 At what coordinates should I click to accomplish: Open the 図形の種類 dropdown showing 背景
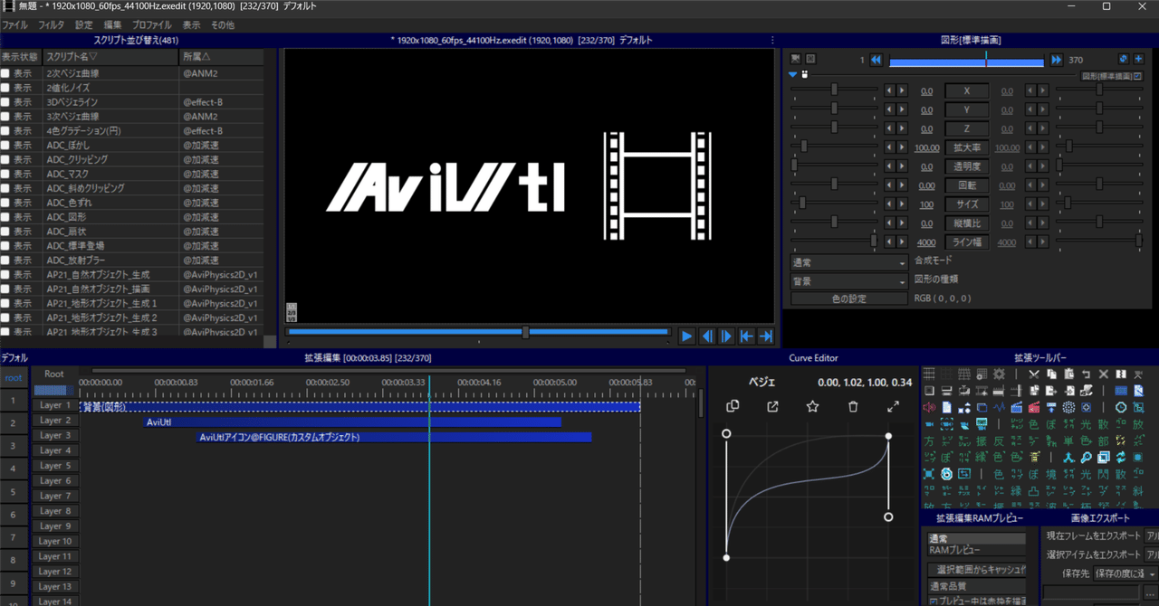point(848,279)
